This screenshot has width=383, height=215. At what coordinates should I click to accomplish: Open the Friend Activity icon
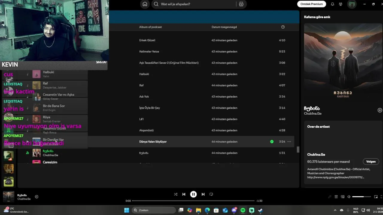click(341, 4)
